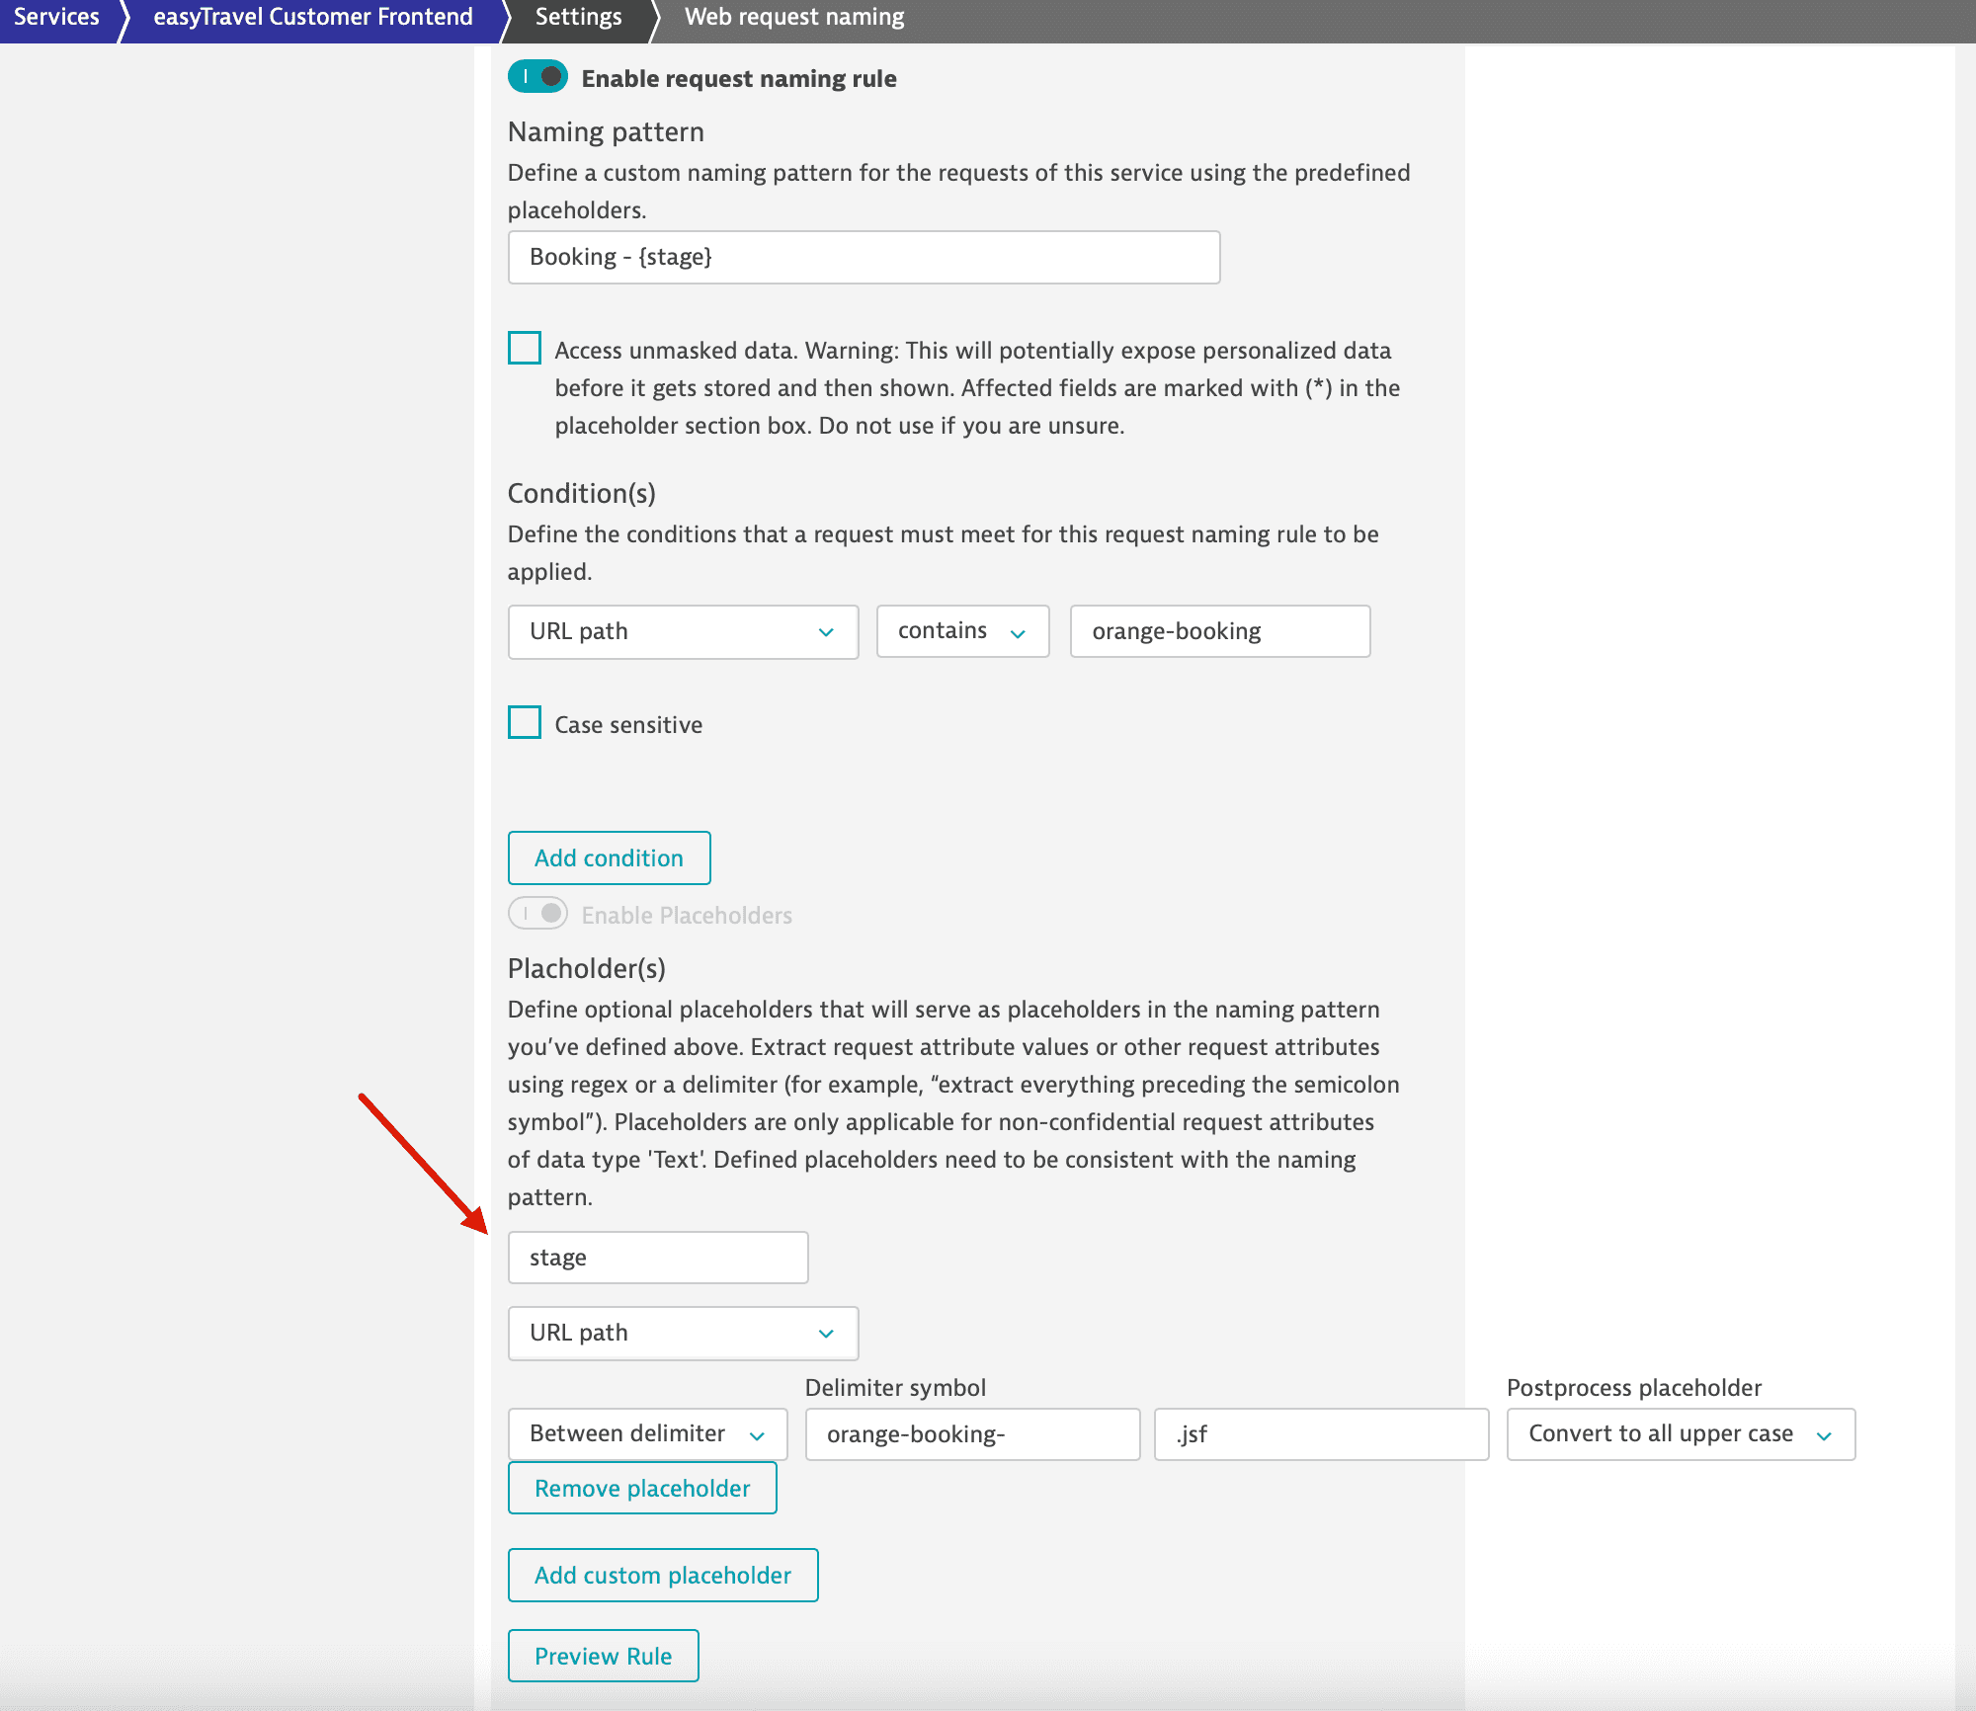Enable the Case sensitive checkbox
The width and height of the screenshot is (1976, 1711).
[525, 723]
